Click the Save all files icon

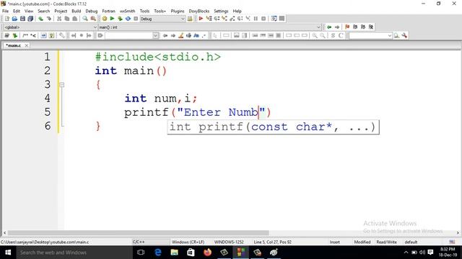[x=30, y=19]
